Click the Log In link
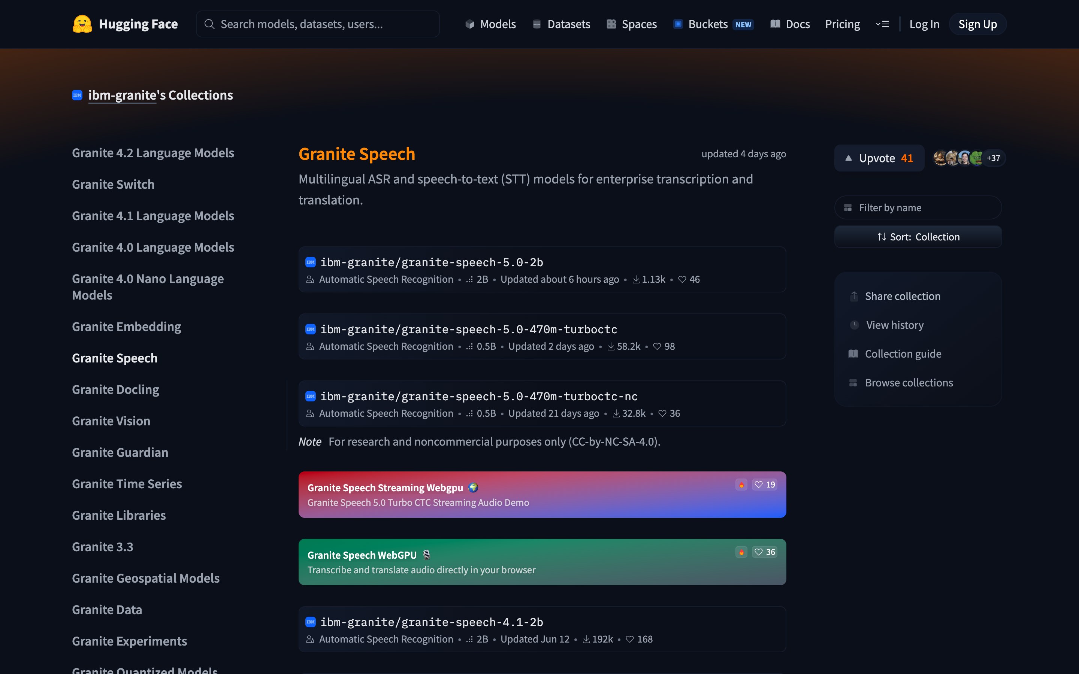Image resolution: width=1079 pixels, height=674 pixels. tap(924, 24)
